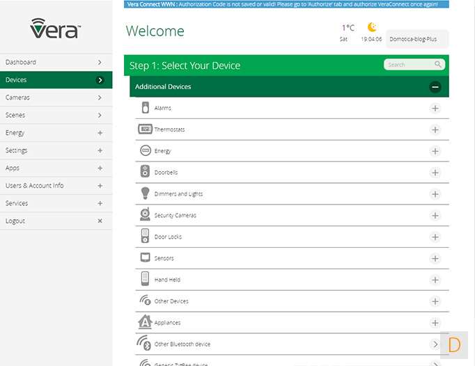
Task: Select the Security Cameras webcam icon
Action: 146,215
